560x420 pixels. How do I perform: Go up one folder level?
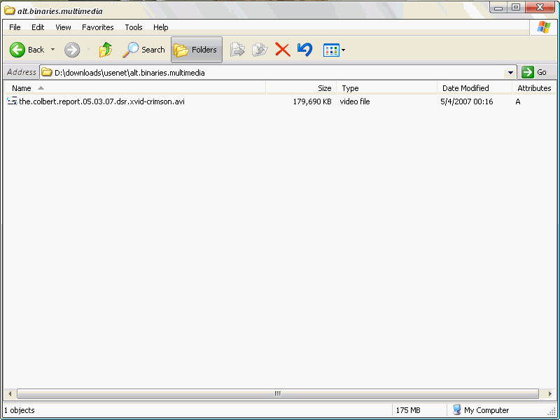tap(106, 50)
